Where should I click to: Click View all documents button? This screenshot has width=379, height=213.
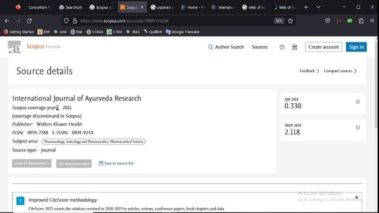pyautogui.click(x=31, y=163)
